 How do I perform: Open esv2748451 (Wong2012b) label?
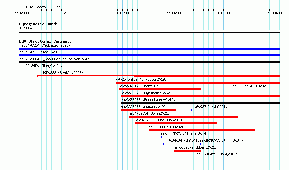coord(218,154)
